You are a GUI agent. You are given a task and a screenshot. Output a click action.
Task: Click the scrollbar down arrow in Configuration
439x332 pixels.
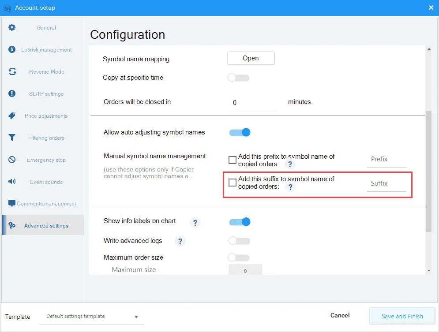(x=429, y=271)
